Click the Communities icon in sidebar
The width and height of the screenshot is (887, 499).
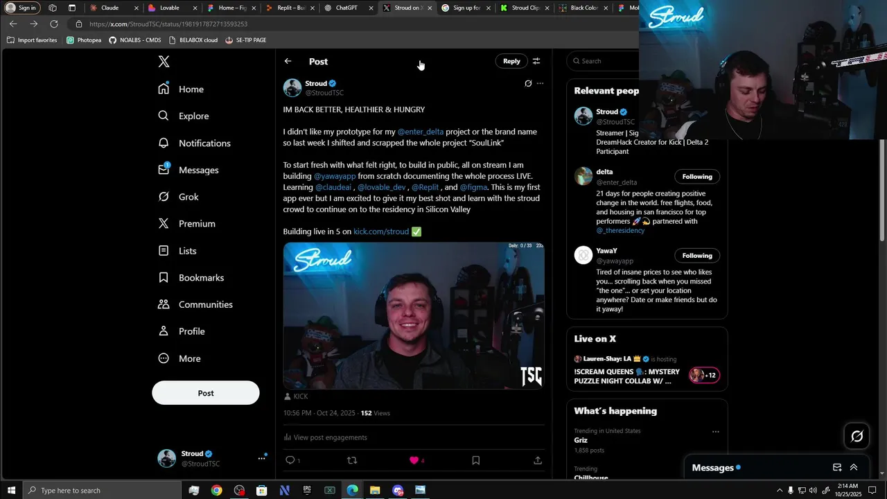(164, 304)
